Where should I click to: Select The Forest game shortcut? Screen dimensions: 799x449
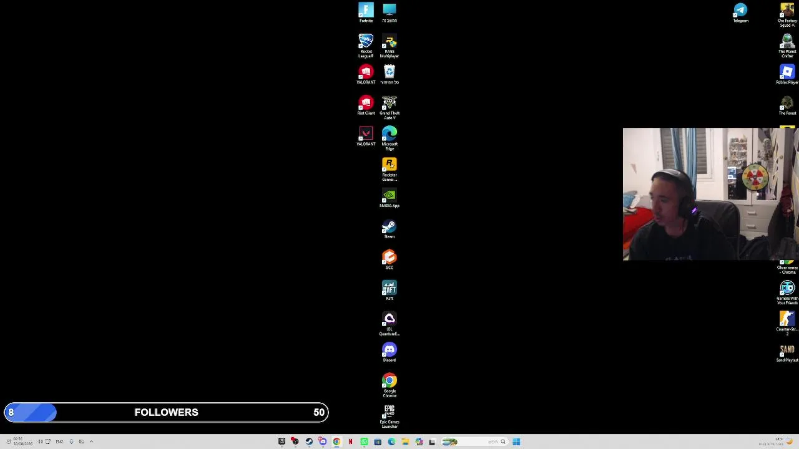coord(787,105)
